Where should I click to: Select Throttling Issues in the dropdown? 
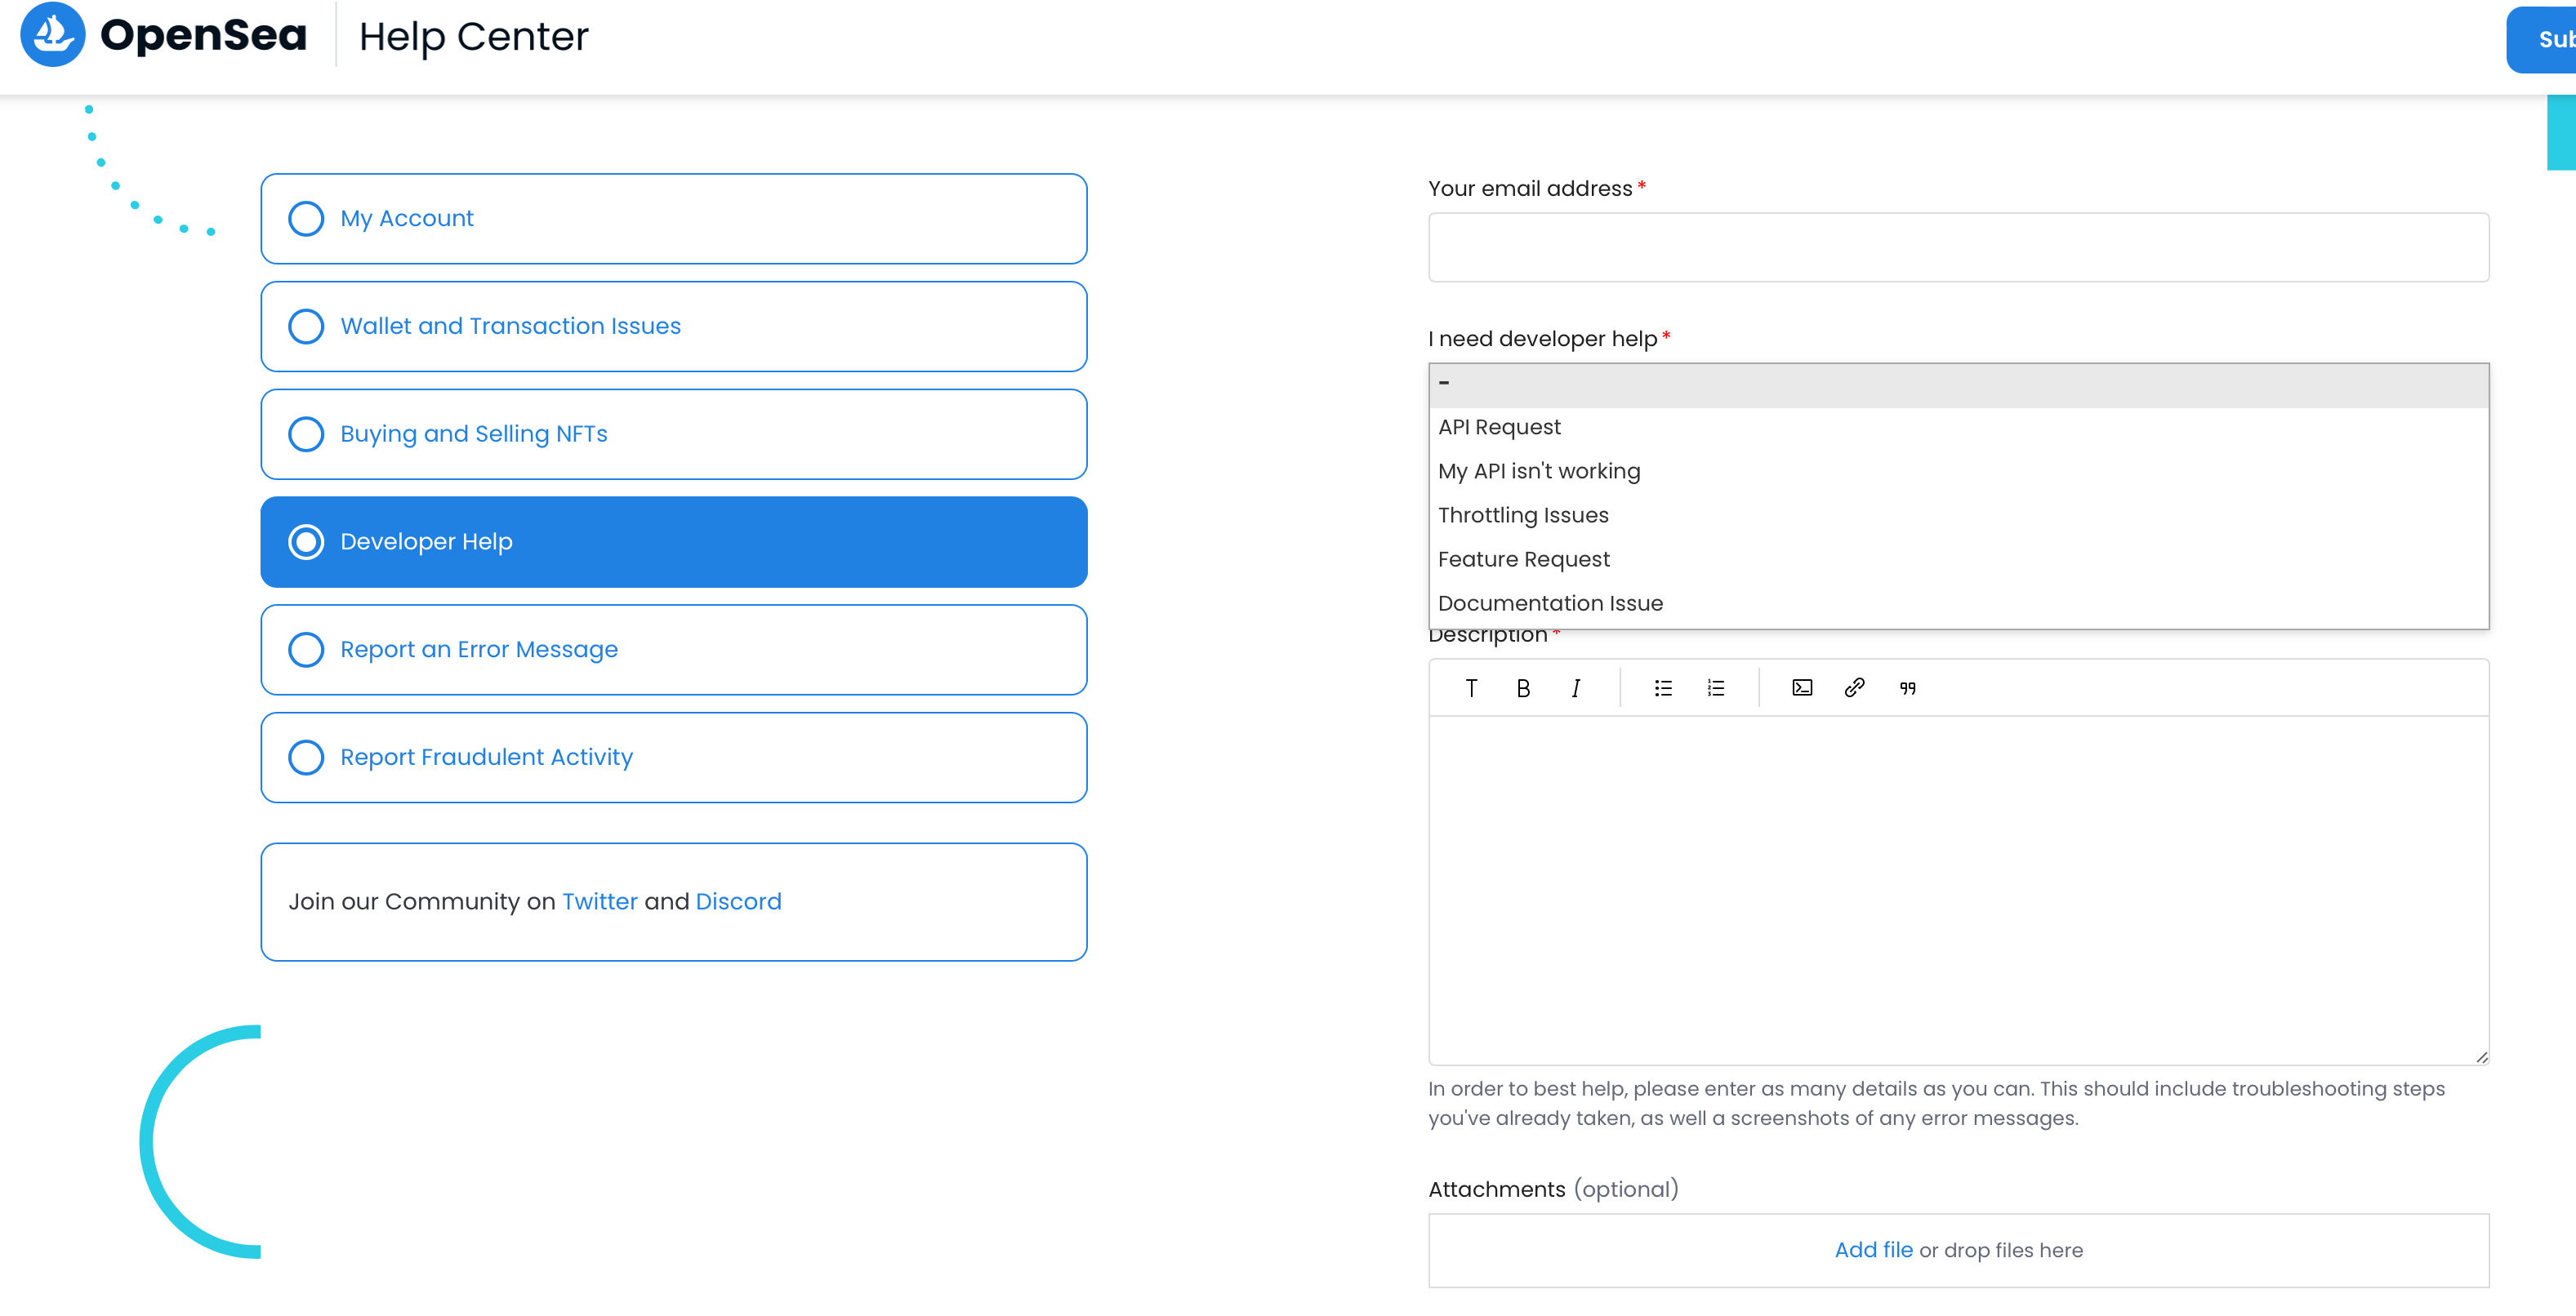(x=1523, y=514)
